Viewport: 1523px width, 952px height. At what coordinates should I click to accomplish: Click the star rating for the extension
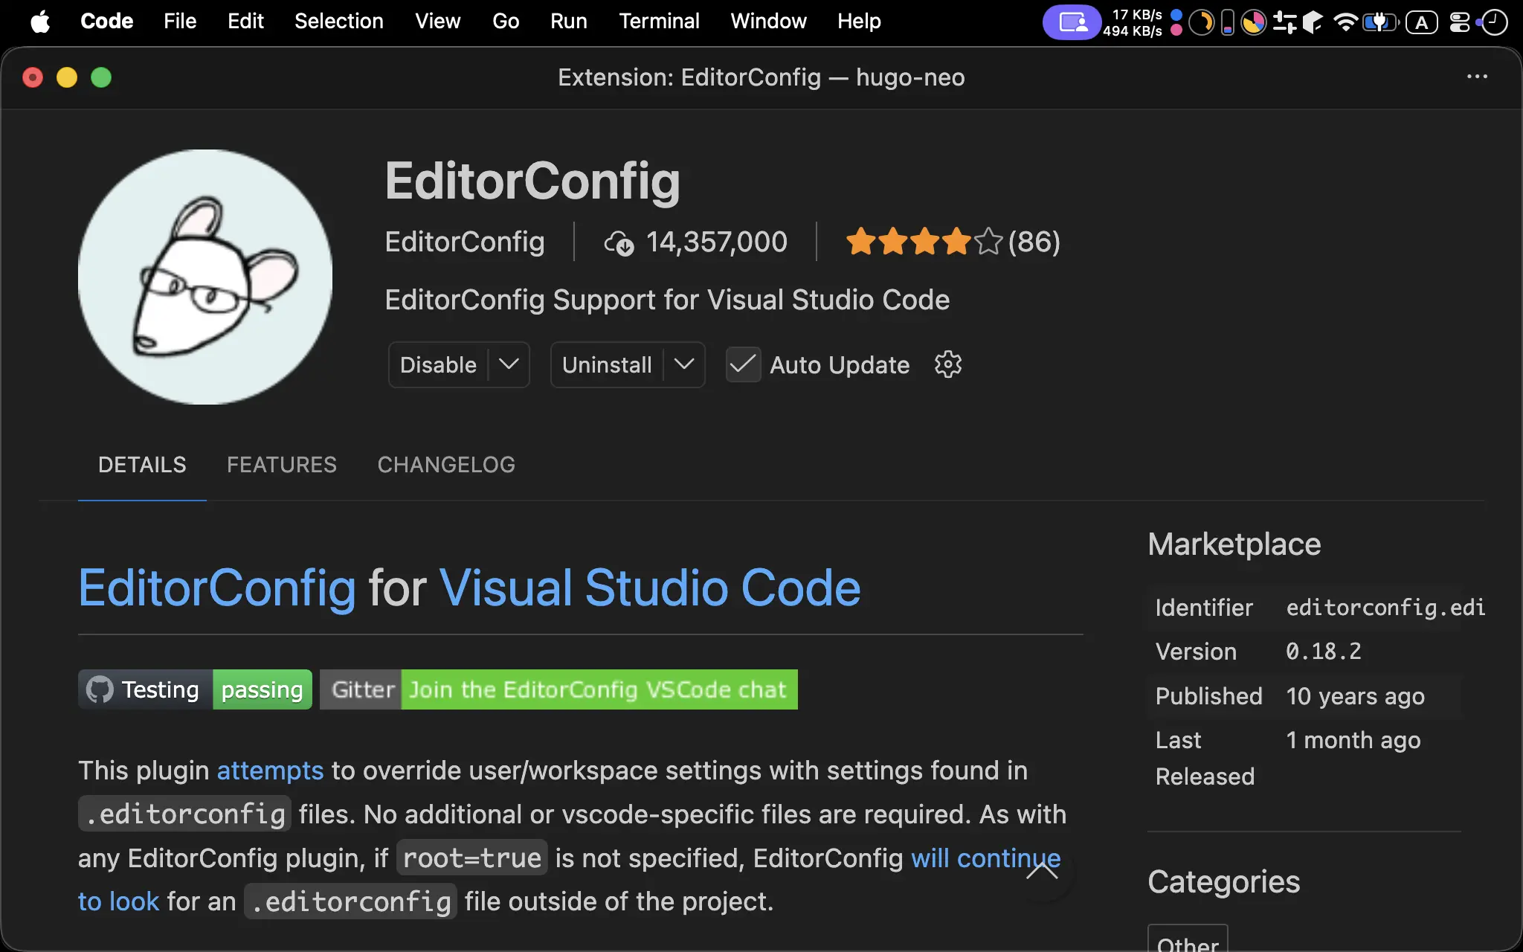[924, 242]
